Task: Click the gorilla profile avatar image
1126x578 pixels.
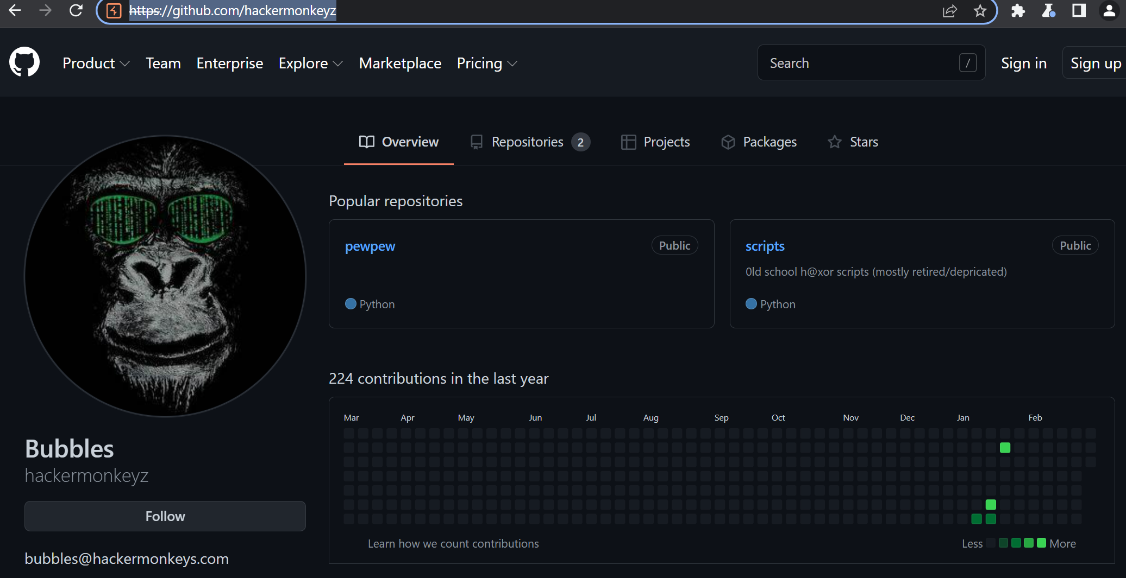Action: coord(165,276)
